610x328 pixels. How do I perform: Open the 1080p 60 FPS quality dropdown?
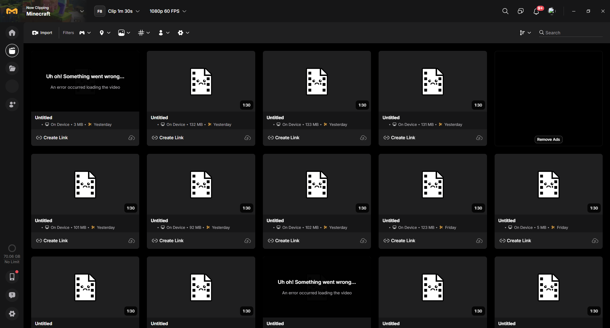(x=168, y=11)
